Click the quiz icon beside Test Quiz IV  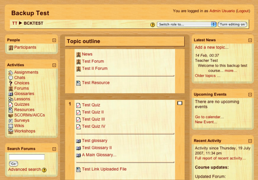(x=79, y=127)
